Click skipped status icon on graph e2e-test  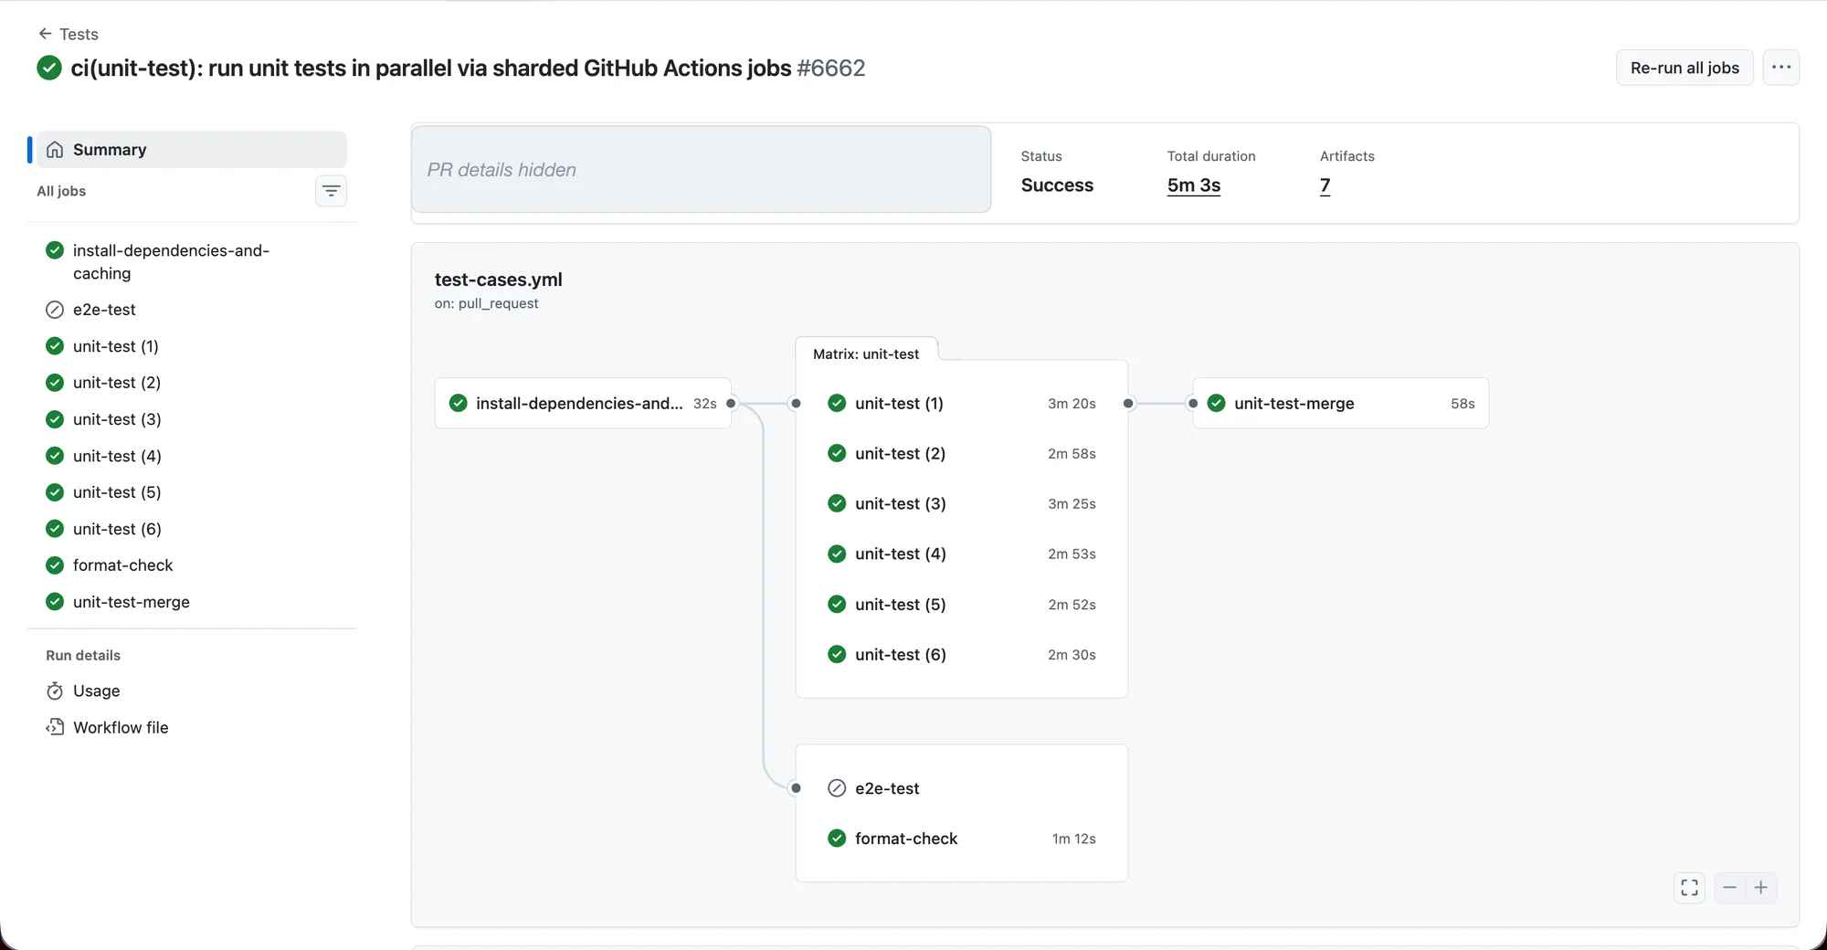tap(837, 788)
